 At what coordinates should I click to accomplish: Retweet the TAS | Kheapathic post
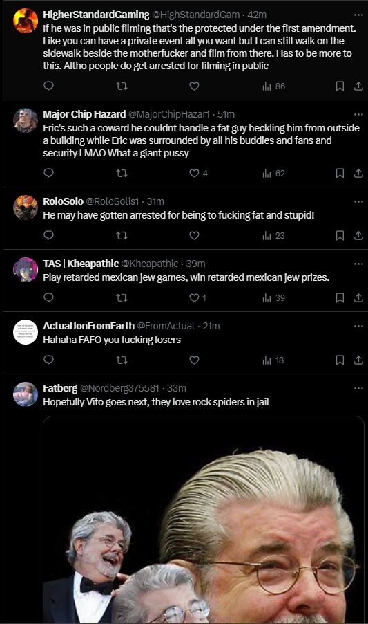coord(122,297)
